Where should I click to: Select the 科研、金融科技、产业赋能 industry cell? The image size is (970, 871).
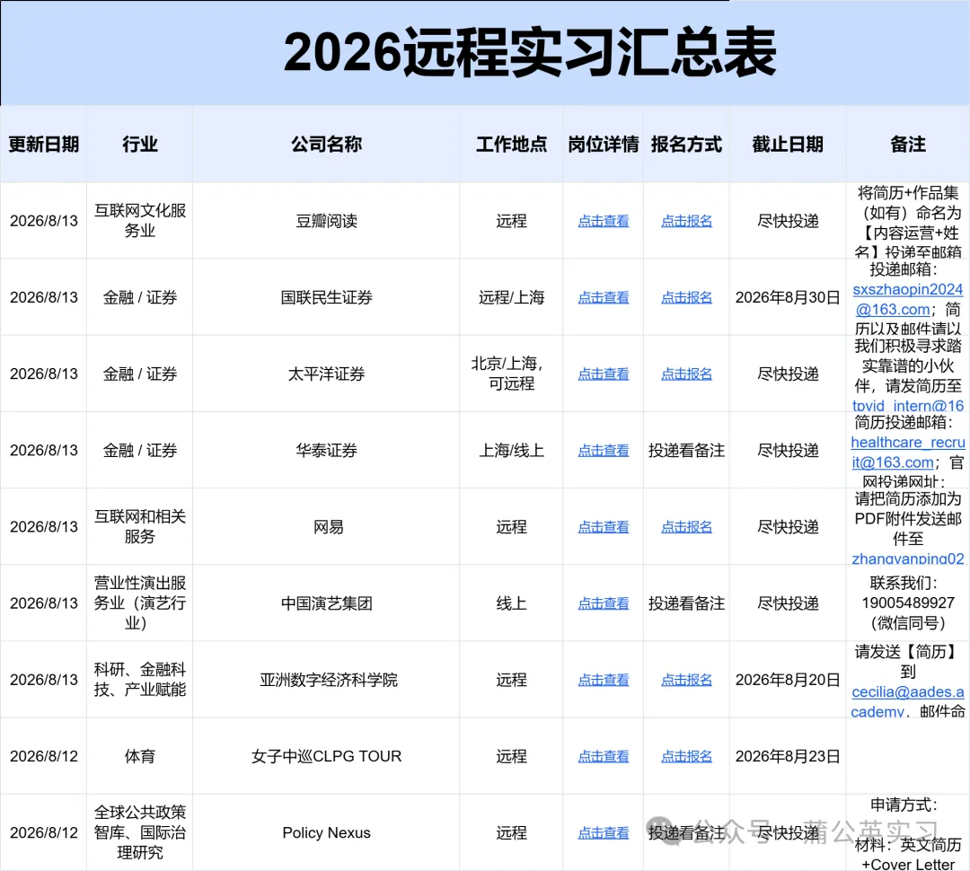click(140, 680)
